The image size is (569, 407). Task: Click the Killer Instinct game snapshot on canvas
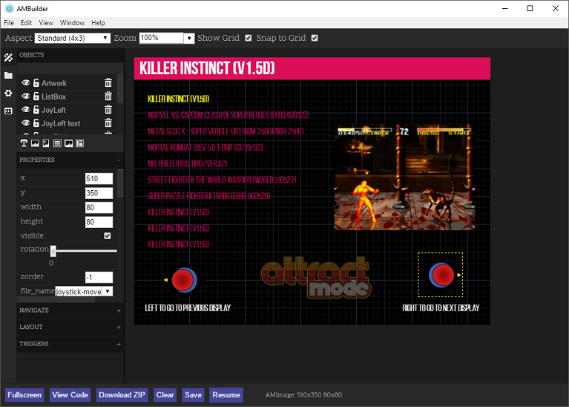click(x=404, y=178)
